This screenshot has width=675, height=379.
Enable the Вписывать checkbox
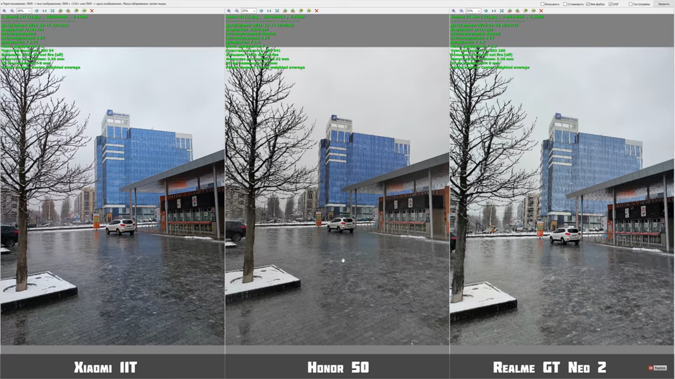542,3
